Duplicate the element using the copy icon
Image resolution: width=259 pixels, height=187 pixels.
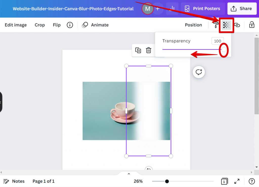[138, 50]
